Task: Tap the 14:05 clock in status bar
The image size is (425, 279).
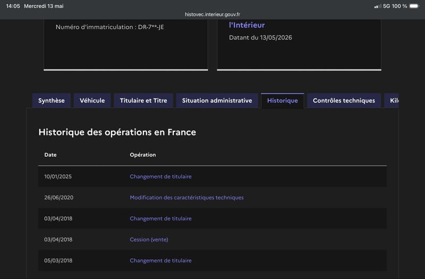Action: click(13, 6)
